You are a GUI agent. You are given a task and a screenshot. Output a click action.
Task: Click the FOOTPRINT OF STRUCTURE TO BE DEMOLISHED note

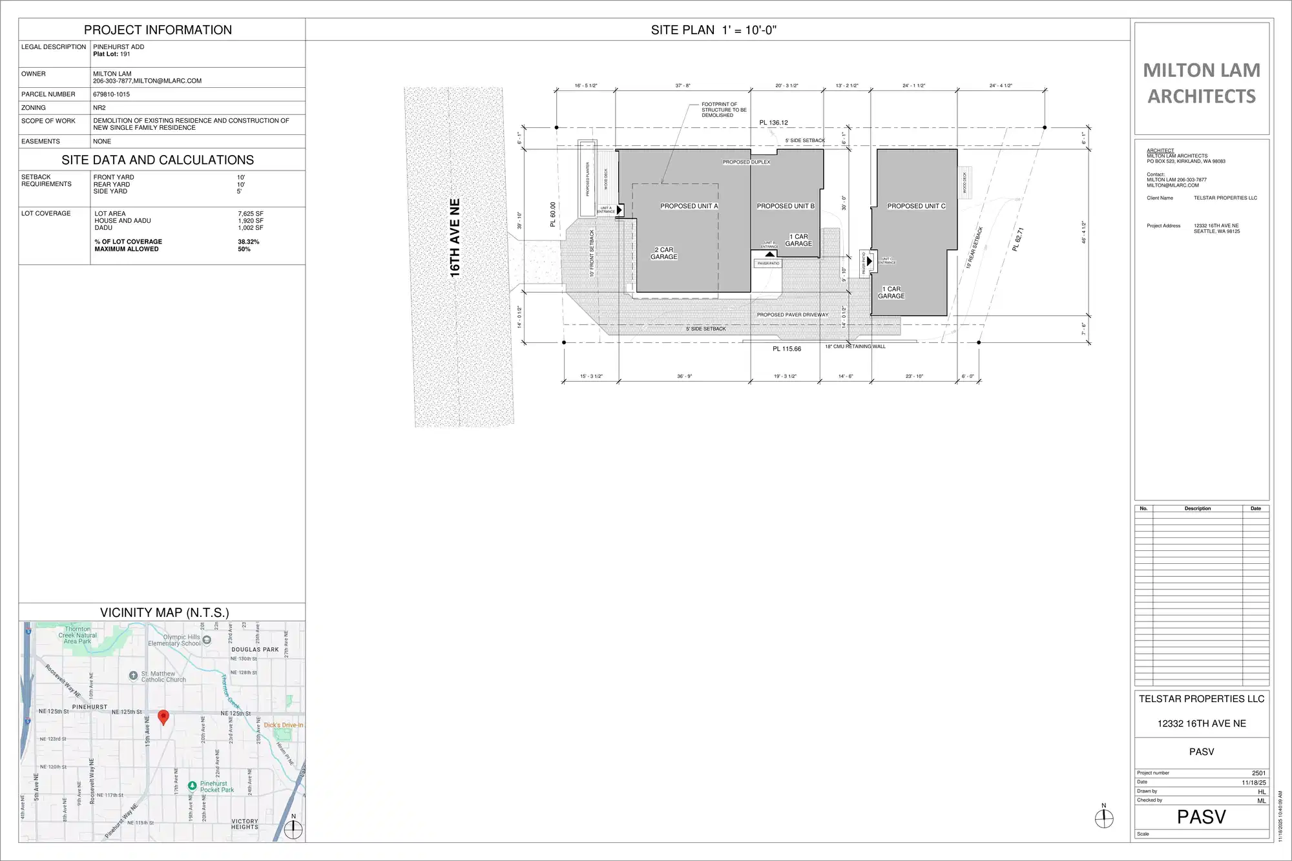coord(724,110)
